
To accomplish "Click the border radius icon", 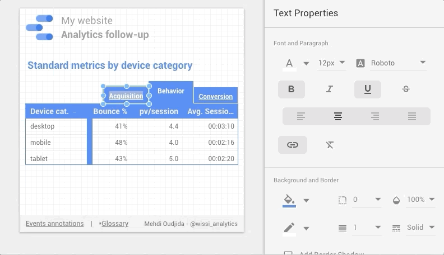I will [x=343, y=200].
